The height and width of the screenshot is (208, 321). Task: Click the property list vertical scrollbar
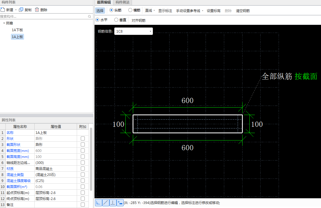pyautogui.click(x=91, y=159)
